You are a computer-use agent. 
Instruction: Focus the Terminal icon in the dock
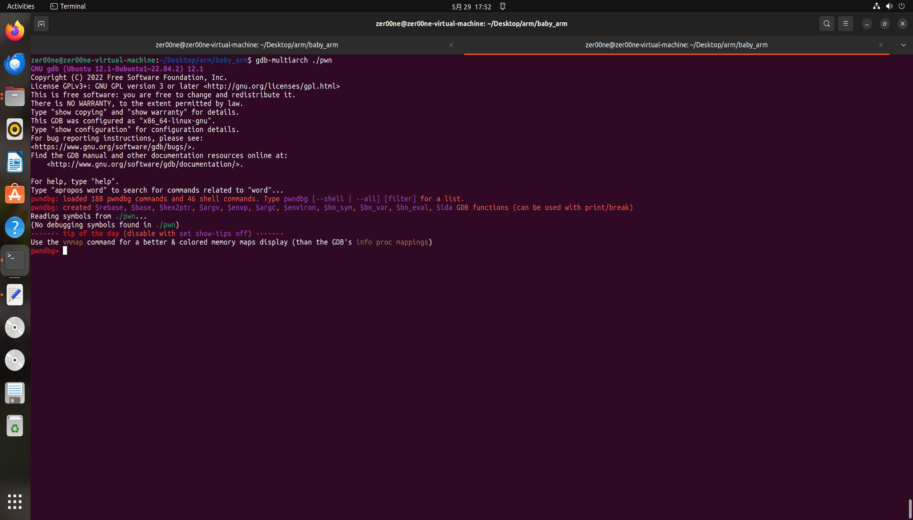coord(15,260)
